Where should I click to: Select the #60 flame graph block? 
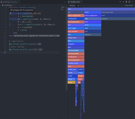[76, 47]
